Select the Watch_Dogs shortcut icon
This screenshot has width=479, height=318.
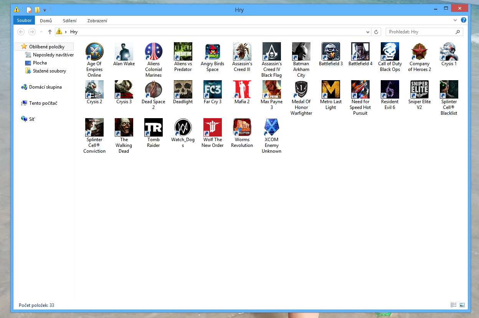[x=183, y=128]
